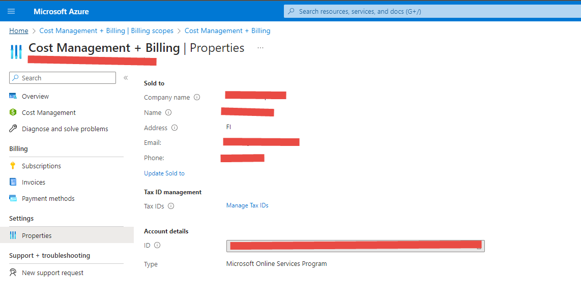
Task: Click the account ID read-only field
Action: tap(355, 246)
